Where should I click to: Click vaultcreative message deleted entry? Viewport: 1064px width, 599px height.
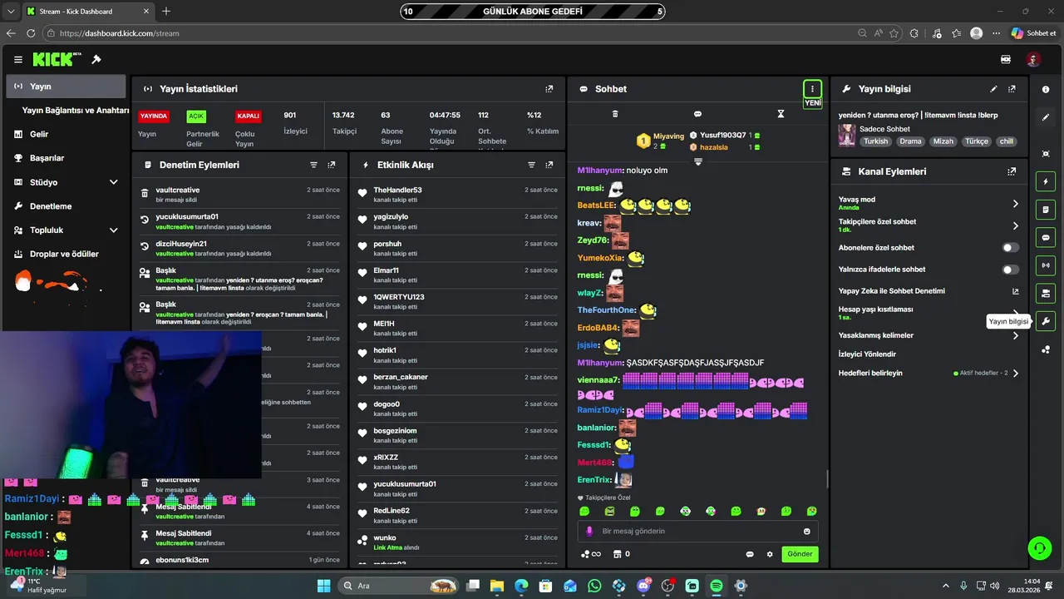pos(240,195)
